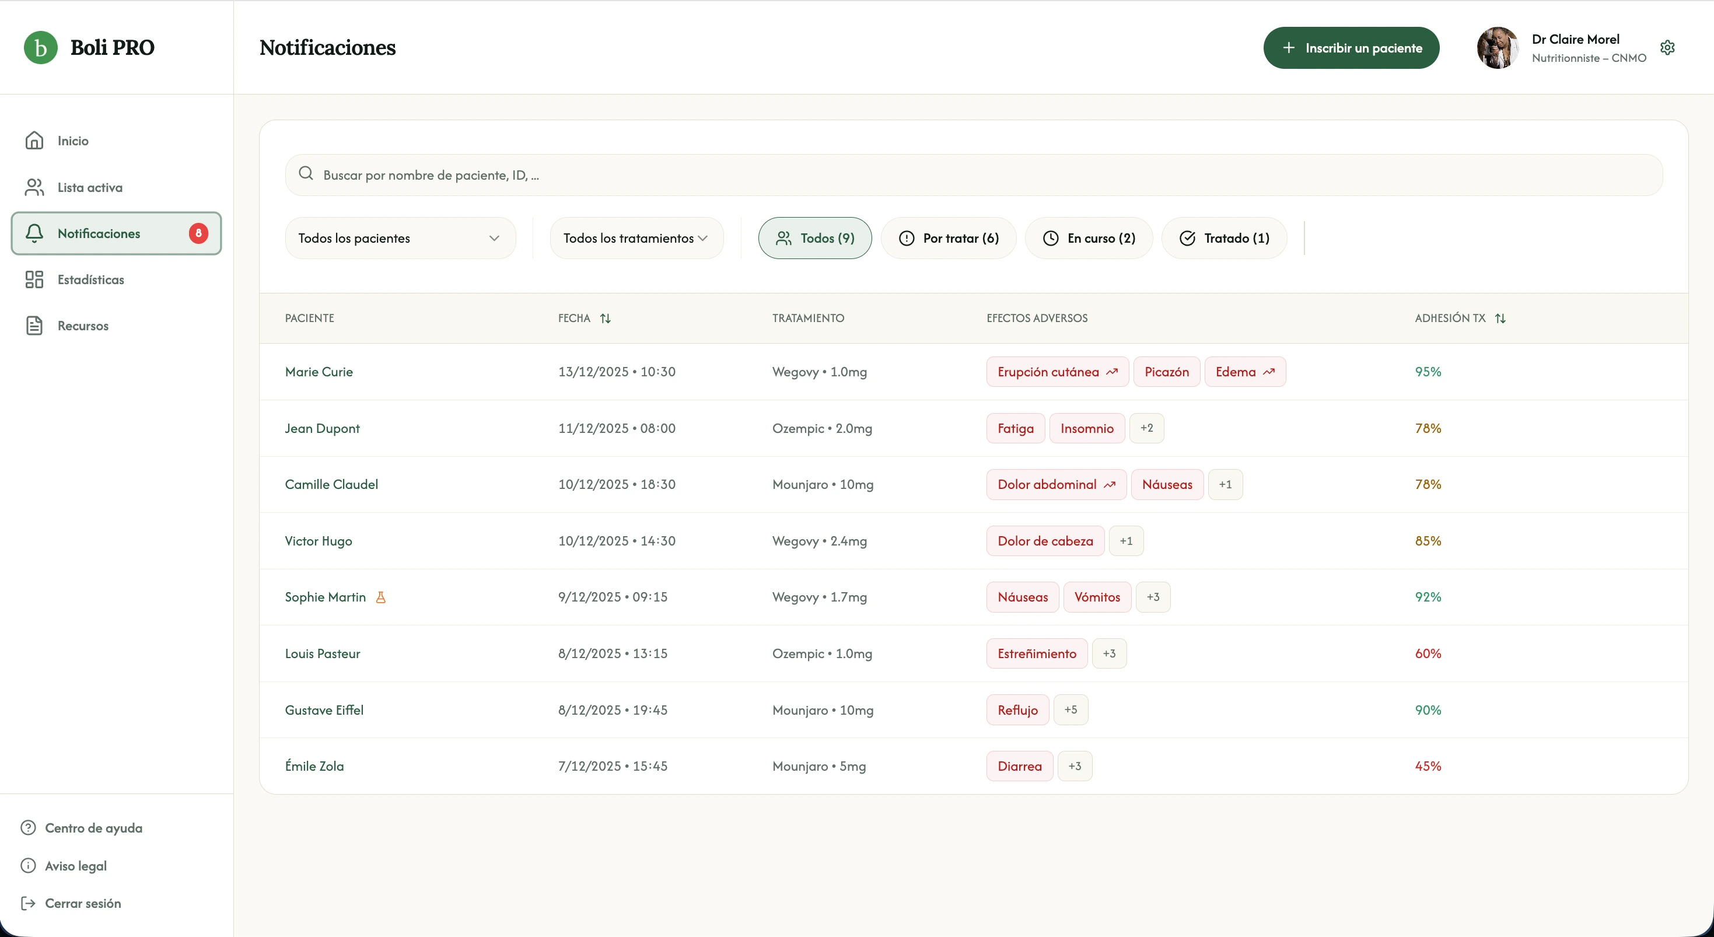Image resolution: width=1714 pixels, height=937 pixels.
Task: Filter by Por tratar (6)
Action: click(x=948, y=238)
